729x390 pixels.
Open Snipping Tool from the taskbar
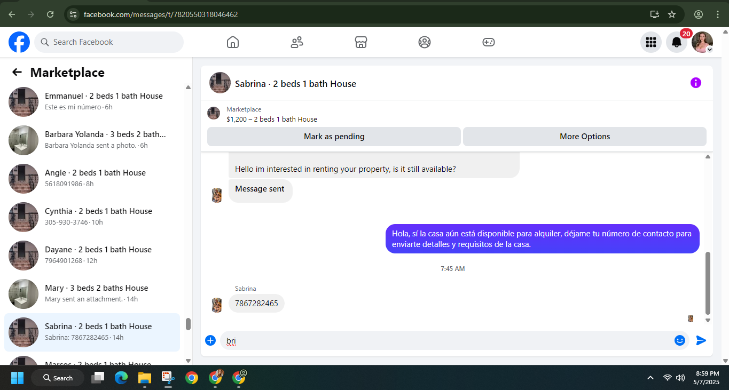[x=168, y=378]
